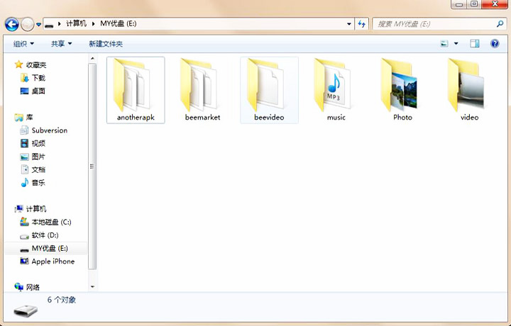Viewport: 511px width, 326px height.
Task: Expand the address bar history dropdown
Action: point(349,24)
